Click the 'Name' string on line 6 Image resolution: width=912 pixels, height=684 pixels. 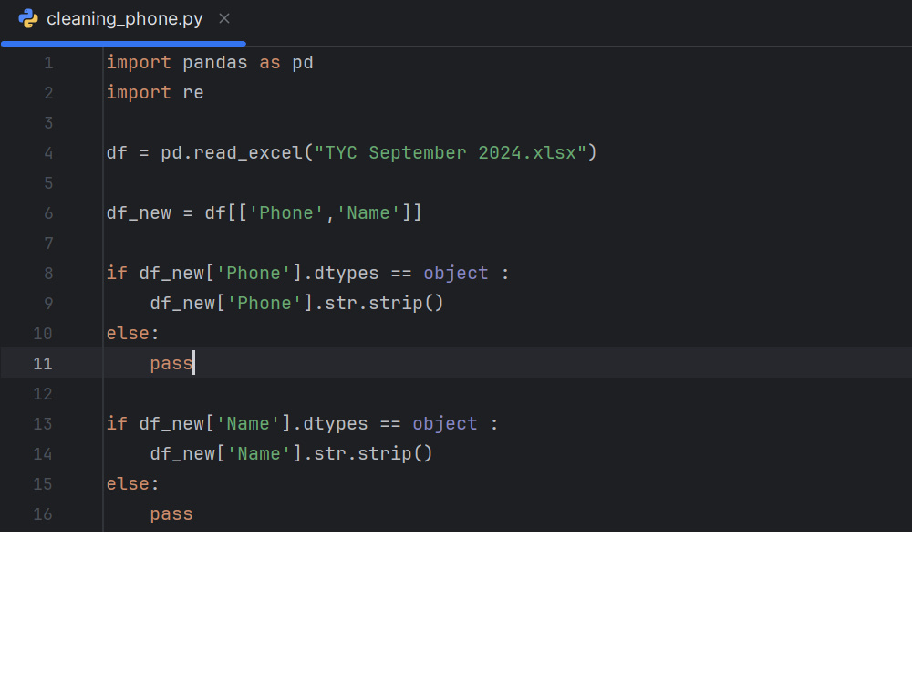[x=368, y=212]
